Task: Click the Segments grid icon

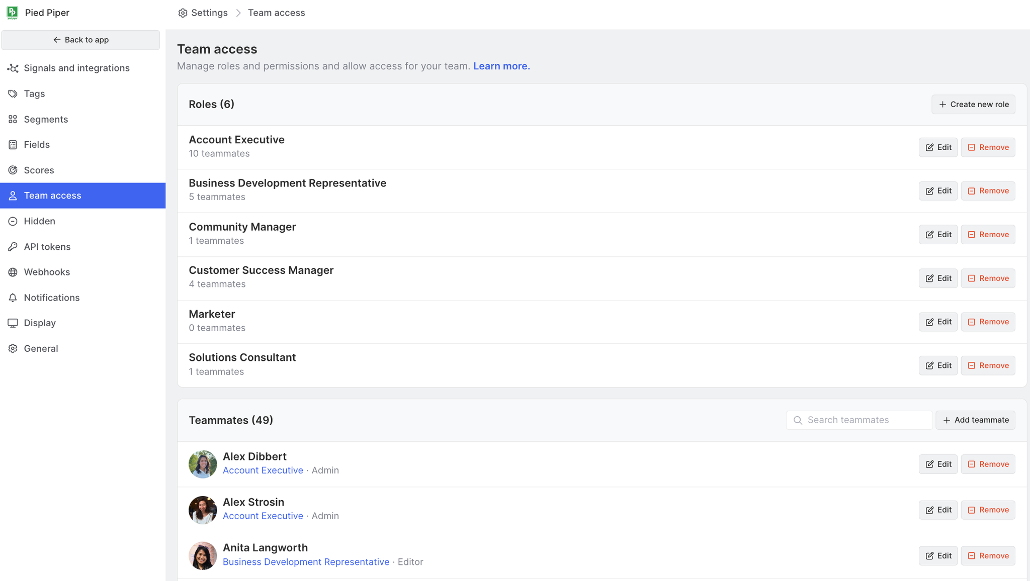Action: (13, 119)
